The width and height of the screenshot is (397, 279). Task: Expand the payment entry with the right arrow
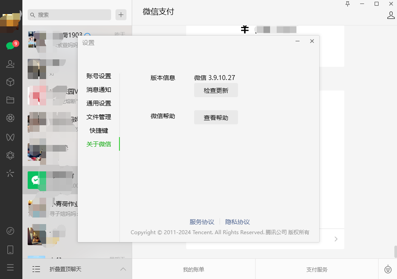click(336, 239)
